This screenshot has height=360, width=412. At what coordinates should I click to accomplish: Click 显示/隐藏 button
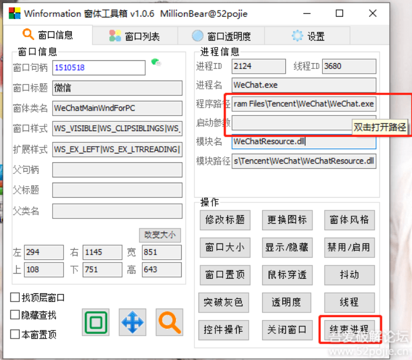click(x=287, y=248)
